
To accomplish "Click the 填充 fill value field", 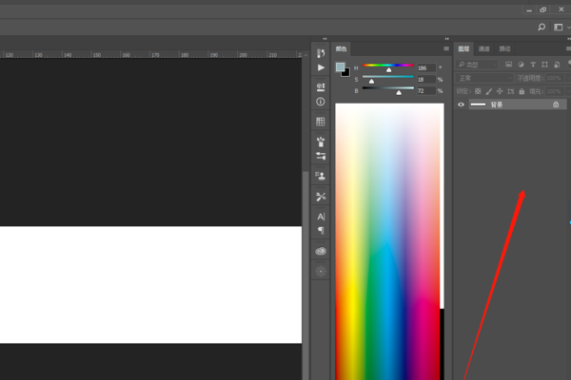I will (x=554, y=91).
